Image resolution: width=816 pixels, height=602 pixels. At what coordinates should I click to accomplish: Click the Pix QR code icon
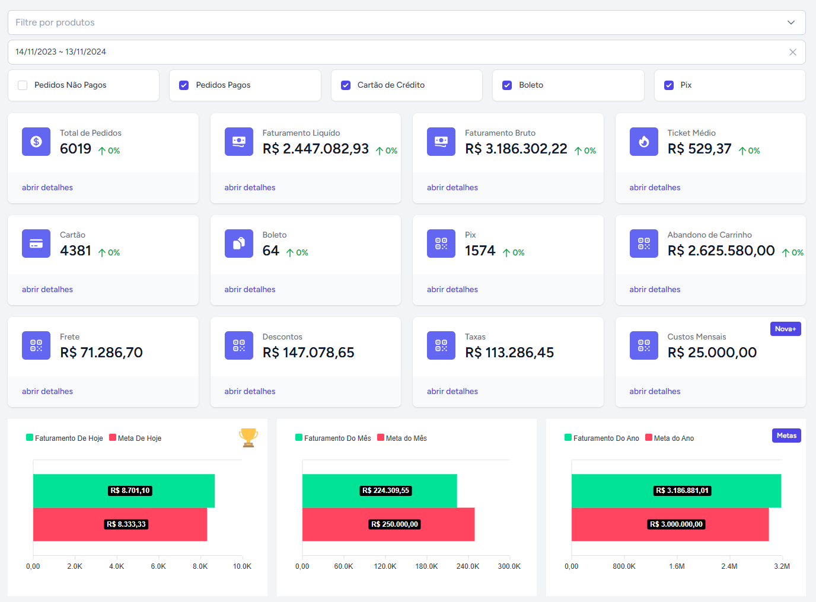coord(441,244)
